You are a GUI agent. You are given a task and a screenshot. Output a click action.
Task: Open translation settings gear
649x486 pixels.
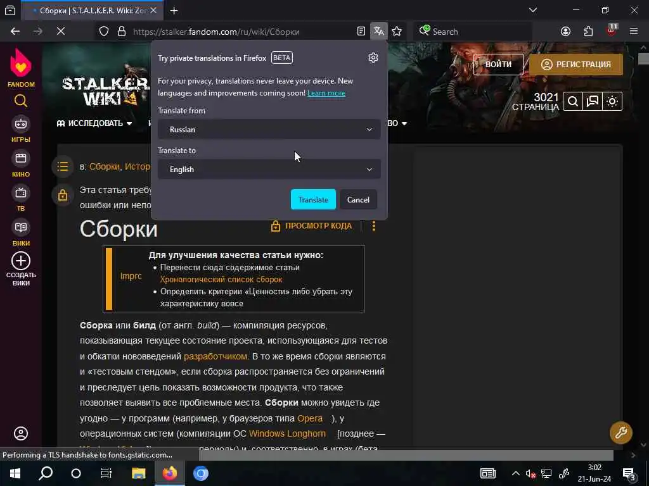(373, 58)
